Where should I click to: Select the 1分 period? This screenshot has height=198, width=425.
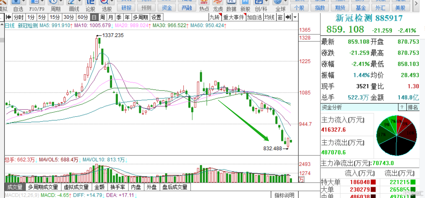tap(31, 17)
